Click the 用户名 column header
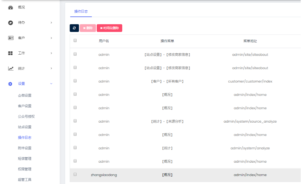This screenshot has height=184, width=303. click(104, 41)
